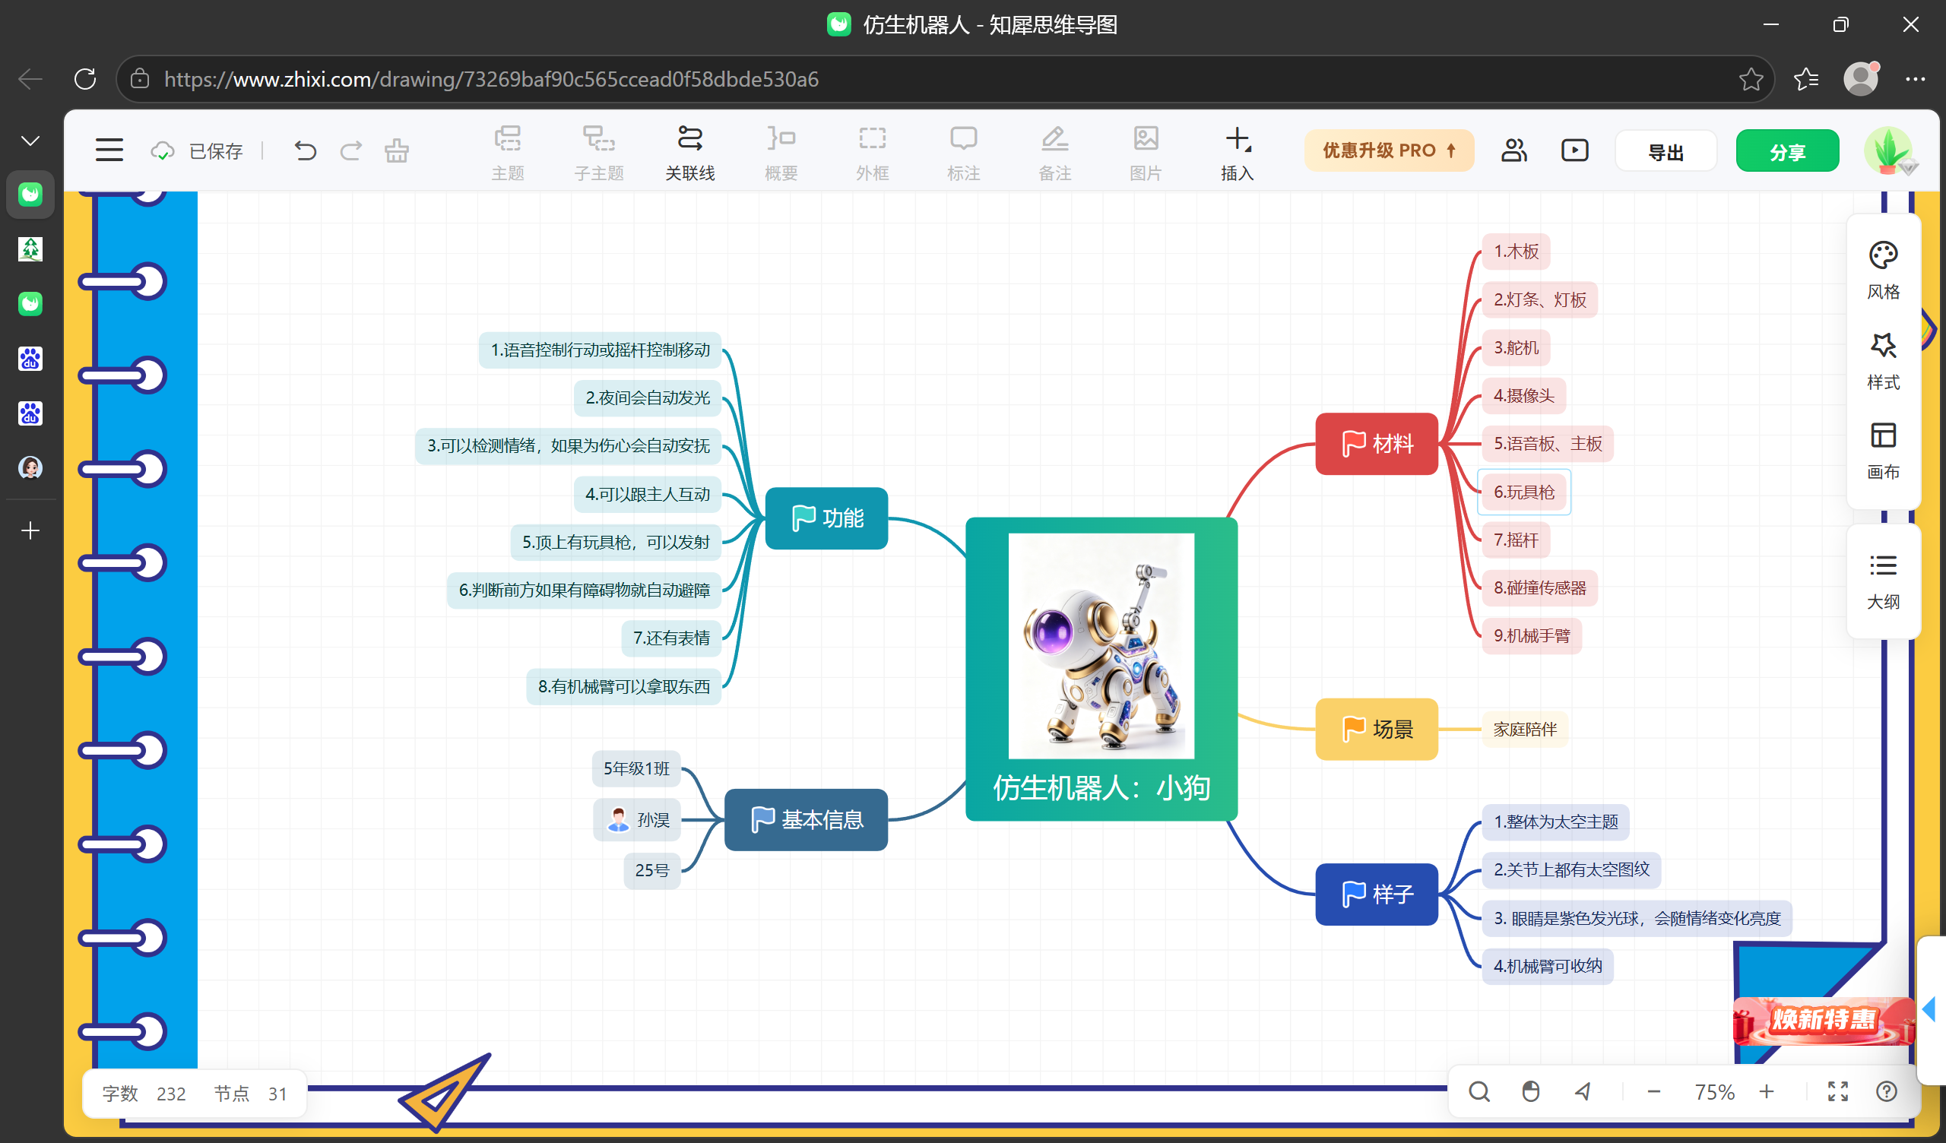Open the 风格 theme style panel
This screenshot has height=1143, width=1946.
pos(1883,271)
